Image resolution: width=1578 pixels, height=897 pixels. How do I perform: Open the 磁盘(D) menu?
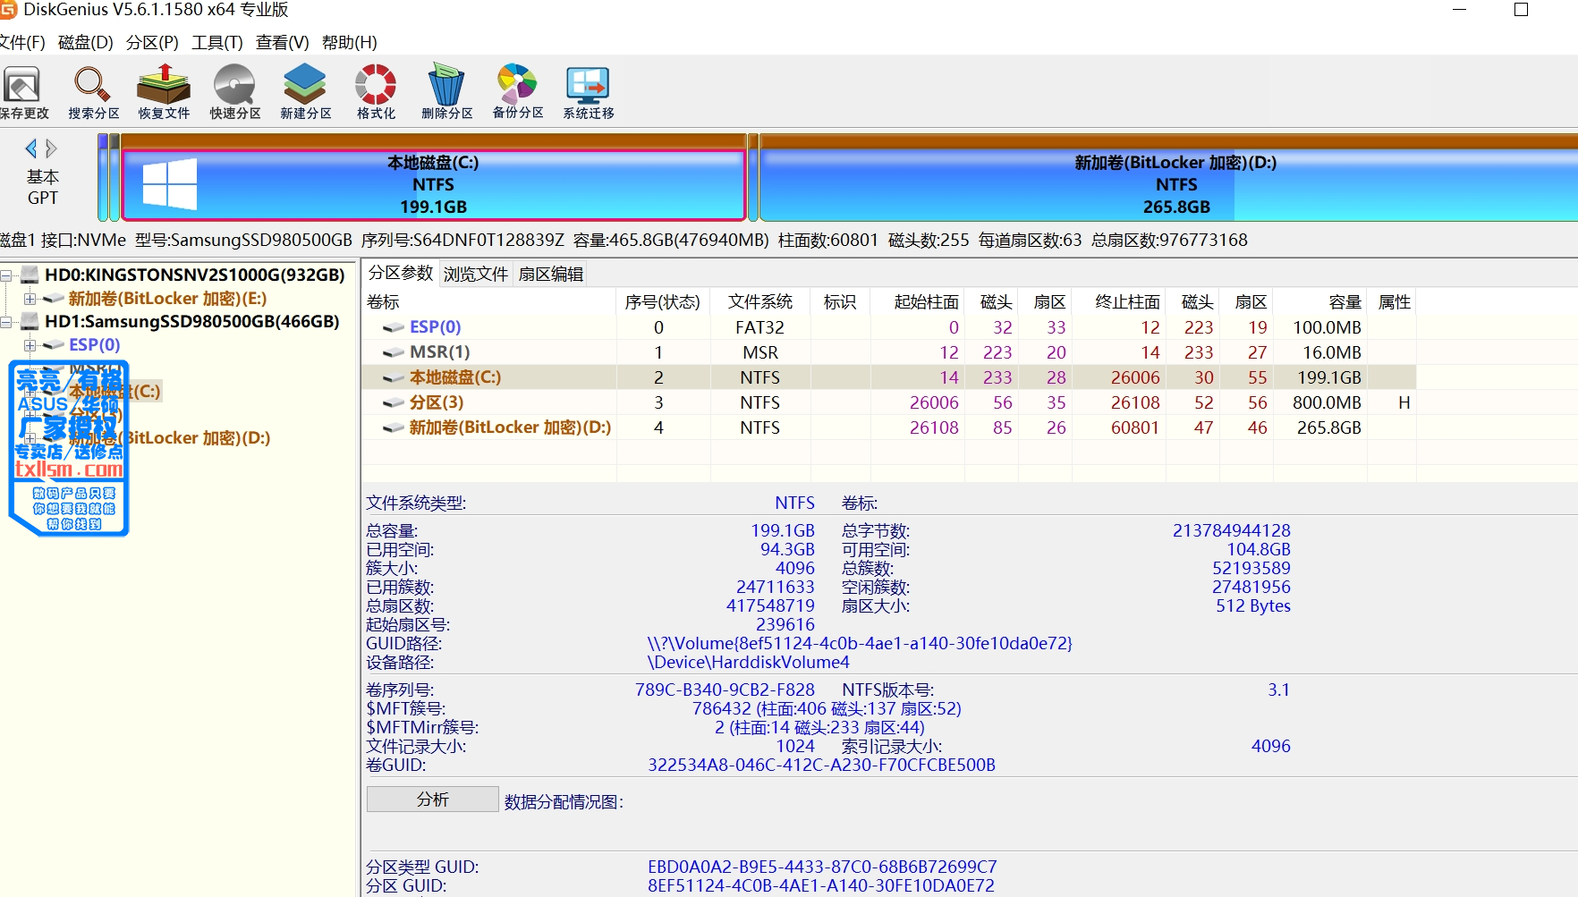point(86,42)
